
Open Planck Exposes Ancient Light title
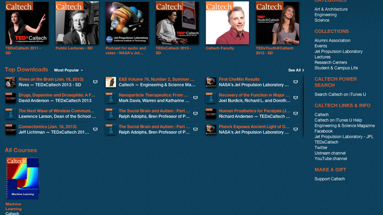pyautogui.click(x=254, y=127)
